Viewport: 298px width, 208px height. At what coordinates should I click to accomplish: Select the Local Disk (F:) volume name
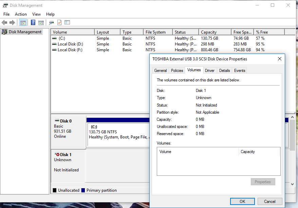tap(70, 50)
